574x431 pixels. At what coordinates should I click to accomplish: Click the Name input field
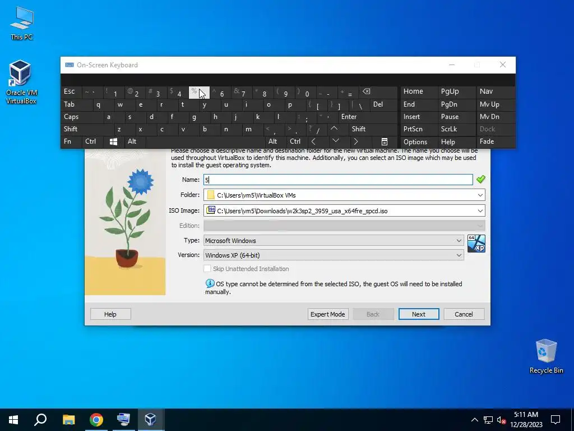(338, 180)
